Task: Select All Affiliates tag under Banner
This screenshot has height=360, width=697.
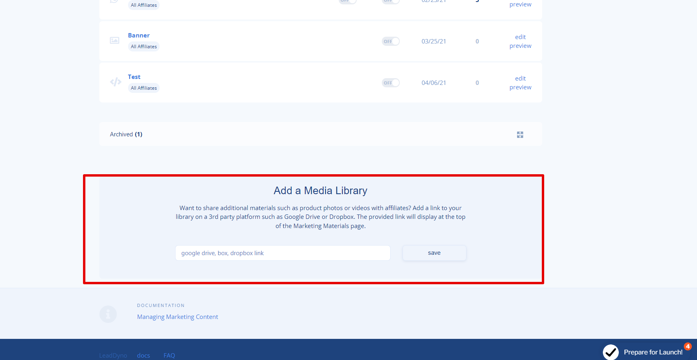Action: pyautogui.click(x=144, y=47)
